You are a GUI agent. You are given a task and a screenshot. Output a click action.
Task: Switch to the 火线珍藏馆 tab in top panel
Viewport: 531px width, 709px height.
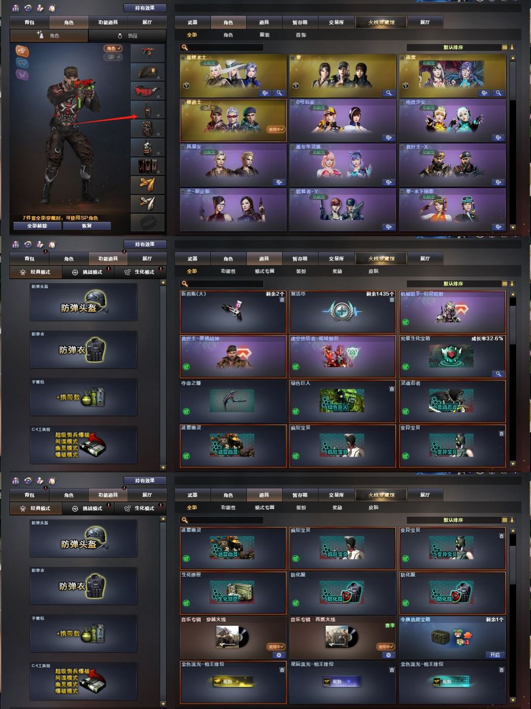[x=381, y=22]
